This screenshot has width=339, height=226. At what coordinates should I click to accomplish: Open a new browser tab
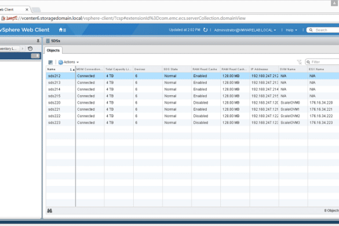(x=36, y=10)
